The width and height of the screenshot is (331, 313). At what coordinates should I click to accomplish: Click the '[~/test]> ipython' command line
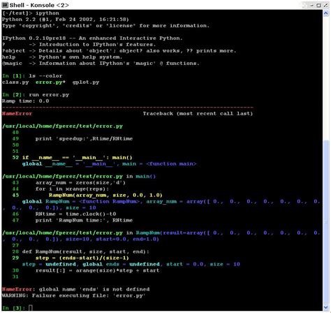coord(31,13)
